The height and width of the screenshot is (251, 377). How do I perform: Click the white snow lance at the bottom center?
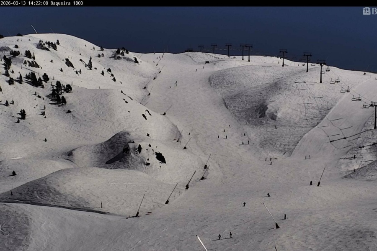tap(202, 243)
